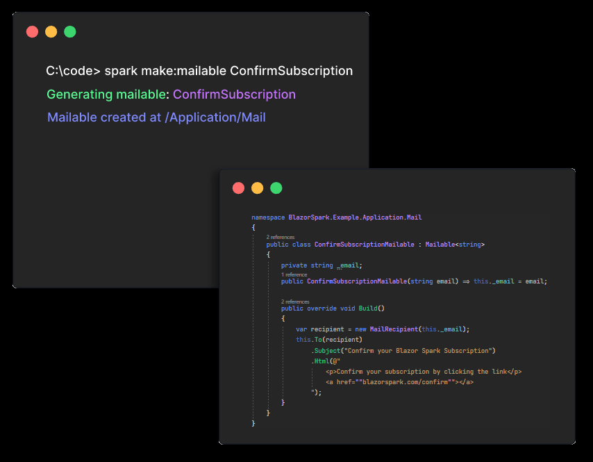Click the 'this.To(recipient)' call
The height and width of the screenshot is (462, 593).
[329, 340]
